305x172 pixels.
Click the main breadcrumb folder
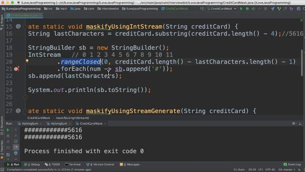click(x=61, y=9)
